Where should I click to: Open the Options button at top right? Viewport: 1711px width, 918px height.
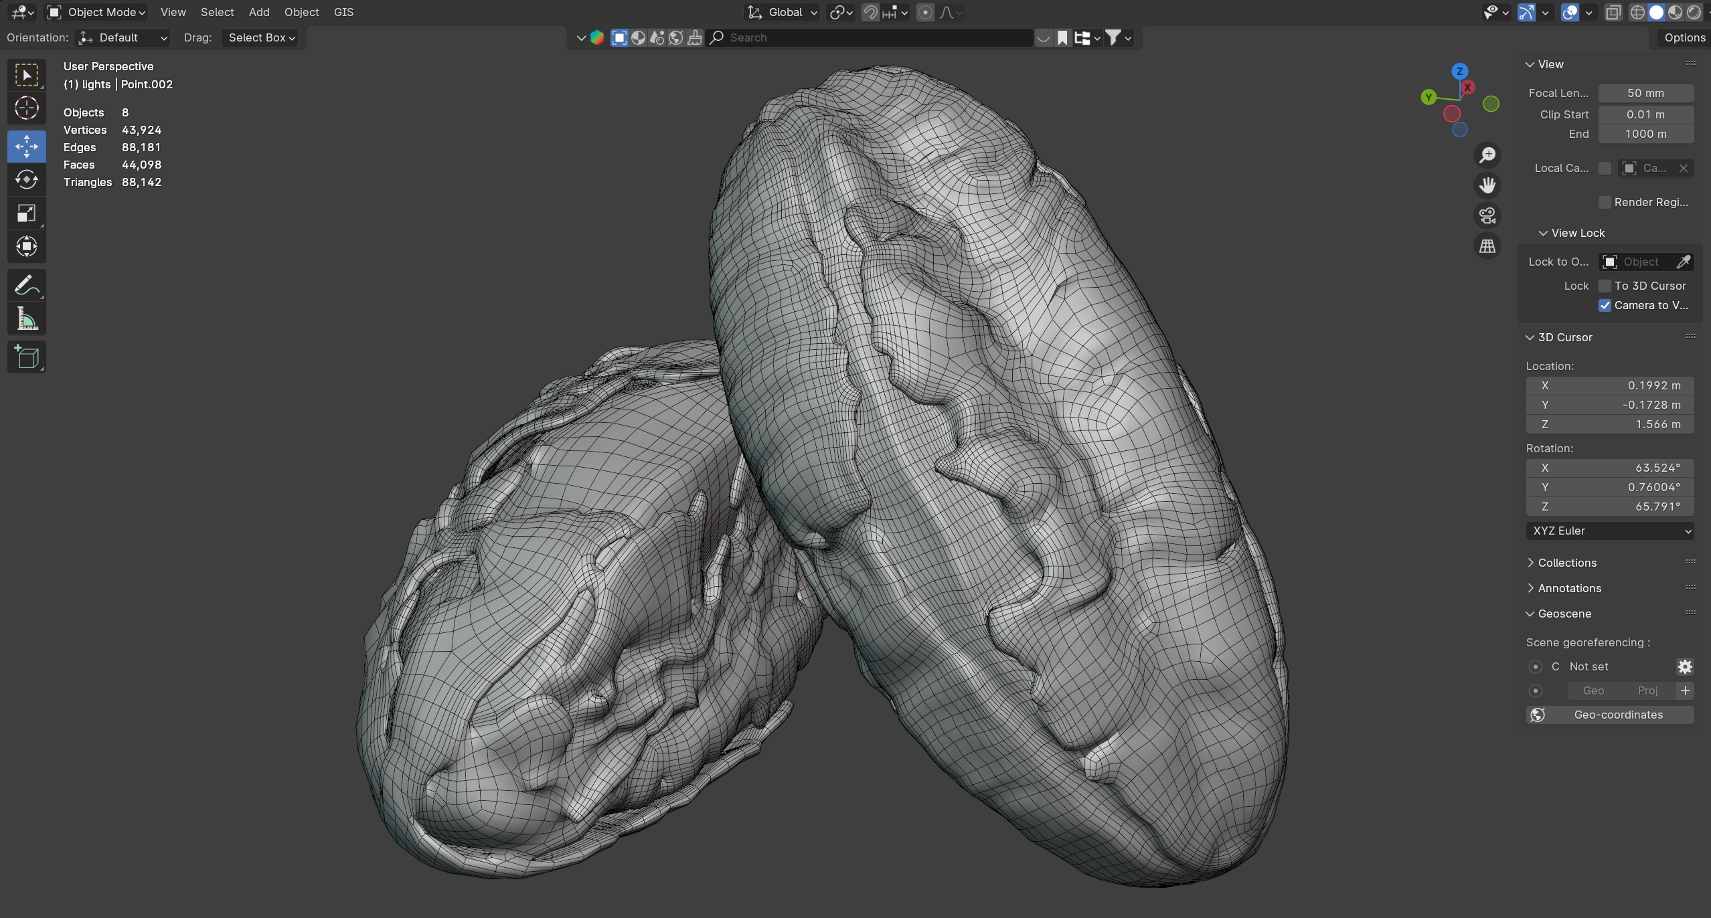pyautogui.click(x=1684, y=37)
